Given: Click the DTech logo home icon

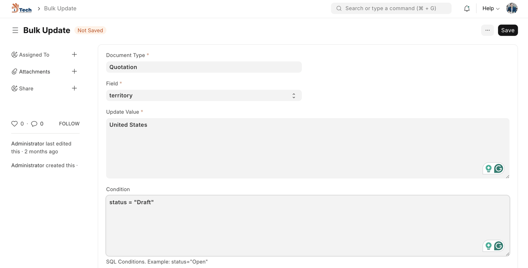Looking at the screenshot, I should coord(21,8).
